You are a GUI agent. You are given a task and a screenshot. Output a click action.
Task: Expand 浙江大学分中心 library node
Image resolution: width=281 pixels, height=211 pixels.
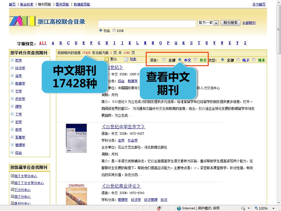point(12,176)
